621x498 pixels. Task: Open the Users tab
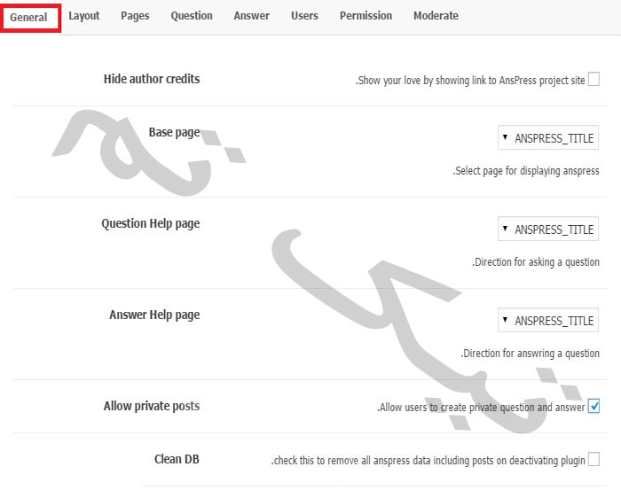tap(304, 16)
